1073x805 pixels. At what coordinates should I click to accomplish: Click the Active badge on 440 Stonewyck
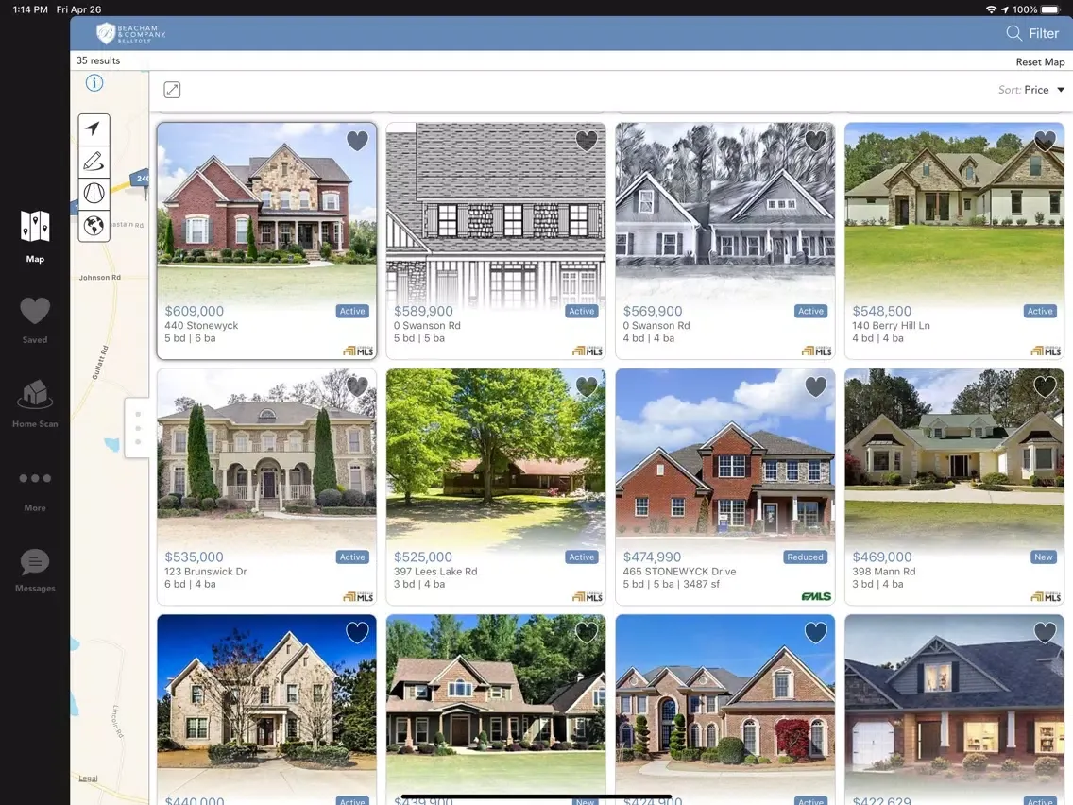[352, 312]
